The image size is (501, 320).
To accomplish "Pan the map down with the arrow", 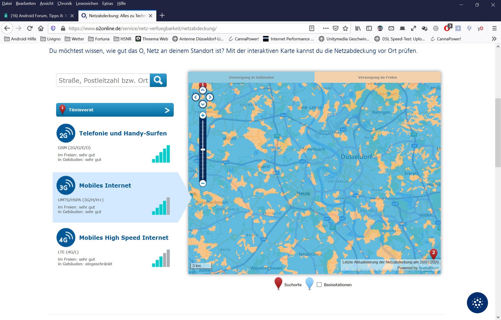I will 203,104.
